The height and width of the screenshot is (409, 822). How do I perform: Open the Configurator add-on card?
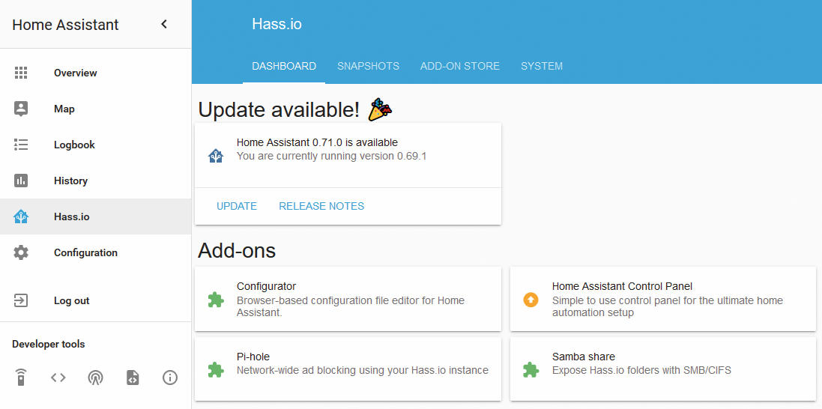[348, 300]
